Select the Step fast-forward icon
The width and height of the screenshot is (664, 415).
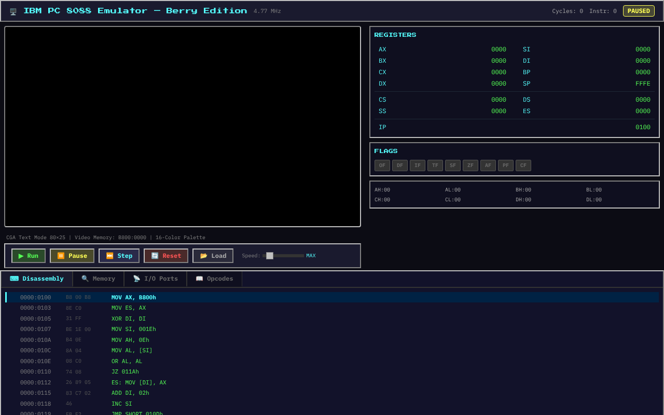click(x=109, y=256)
